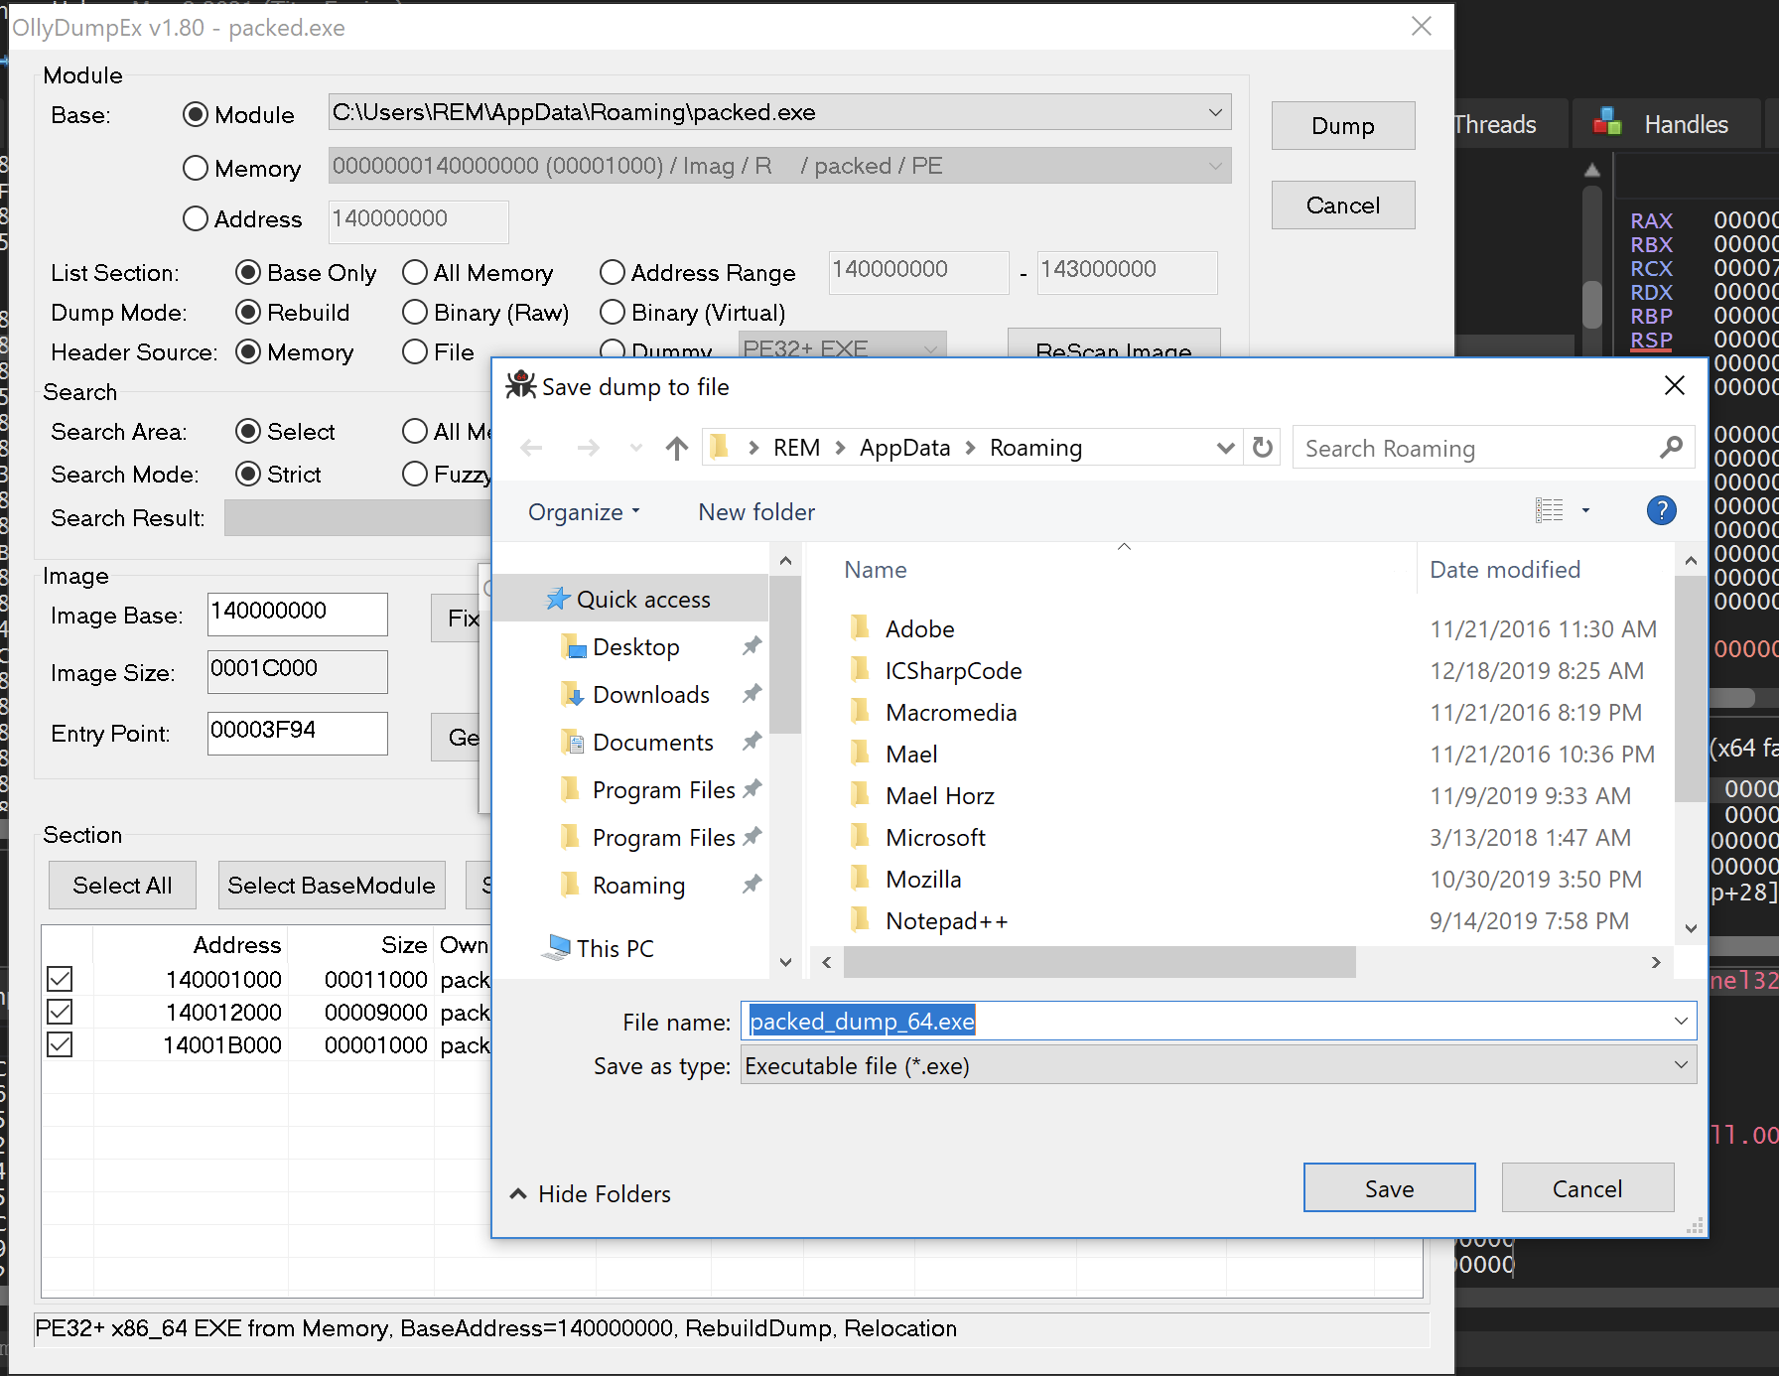Expand the Module path dropdown
Screen dimensions: 1779x1376
1215,112
